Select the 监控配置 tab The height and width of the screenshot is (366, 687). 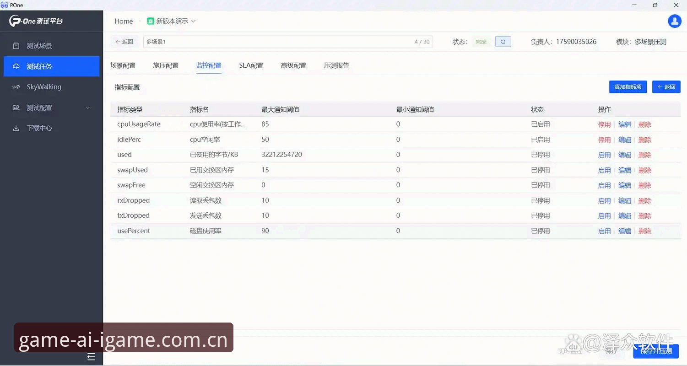[209, 65]
